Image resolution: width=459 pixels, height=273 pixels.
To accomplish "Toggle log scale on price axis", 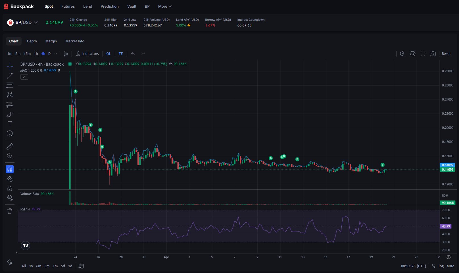I will point(441,266).
